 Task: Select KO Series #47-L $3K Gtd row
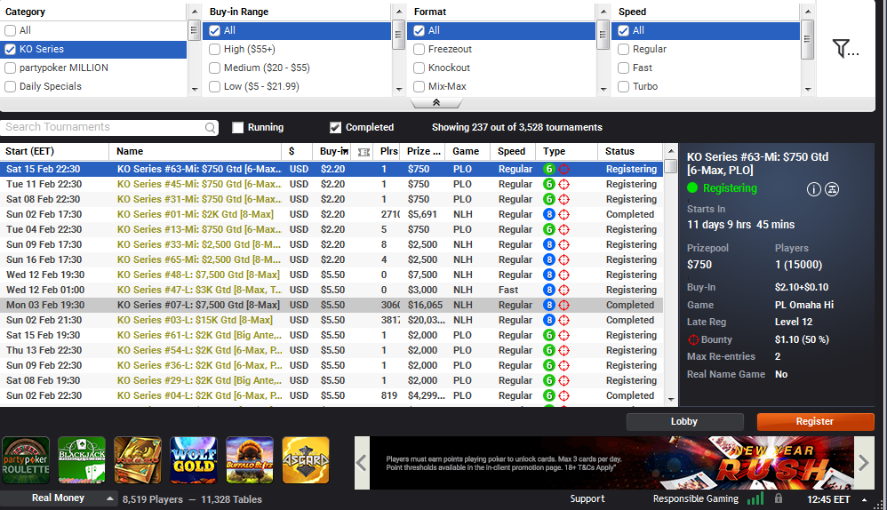tap(332, 290)
